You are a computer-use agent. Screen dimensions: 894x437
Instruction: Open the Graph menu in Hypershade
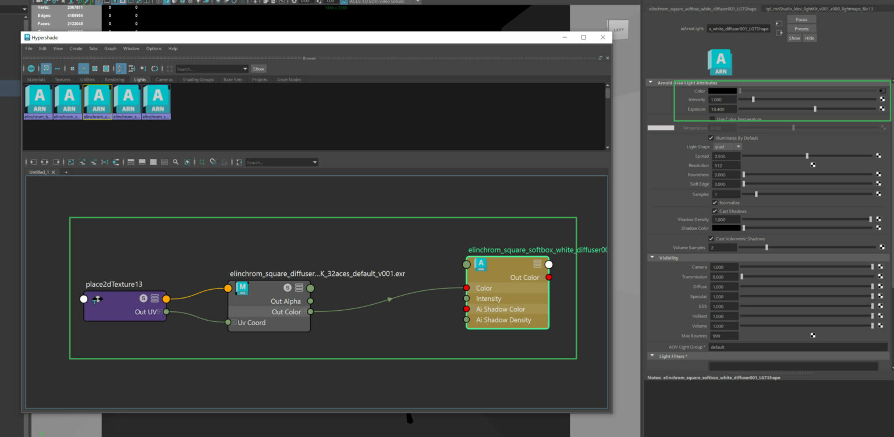[110, 49]
